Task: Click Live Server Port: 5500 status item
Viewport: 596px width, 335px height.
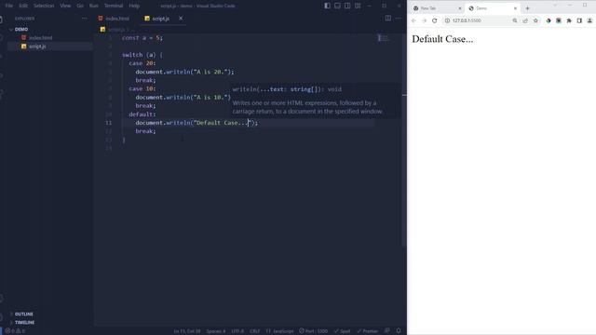Action: pos(313,331)
